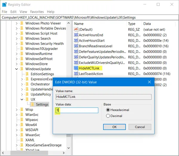Open the Edit menu

(13, 12)
